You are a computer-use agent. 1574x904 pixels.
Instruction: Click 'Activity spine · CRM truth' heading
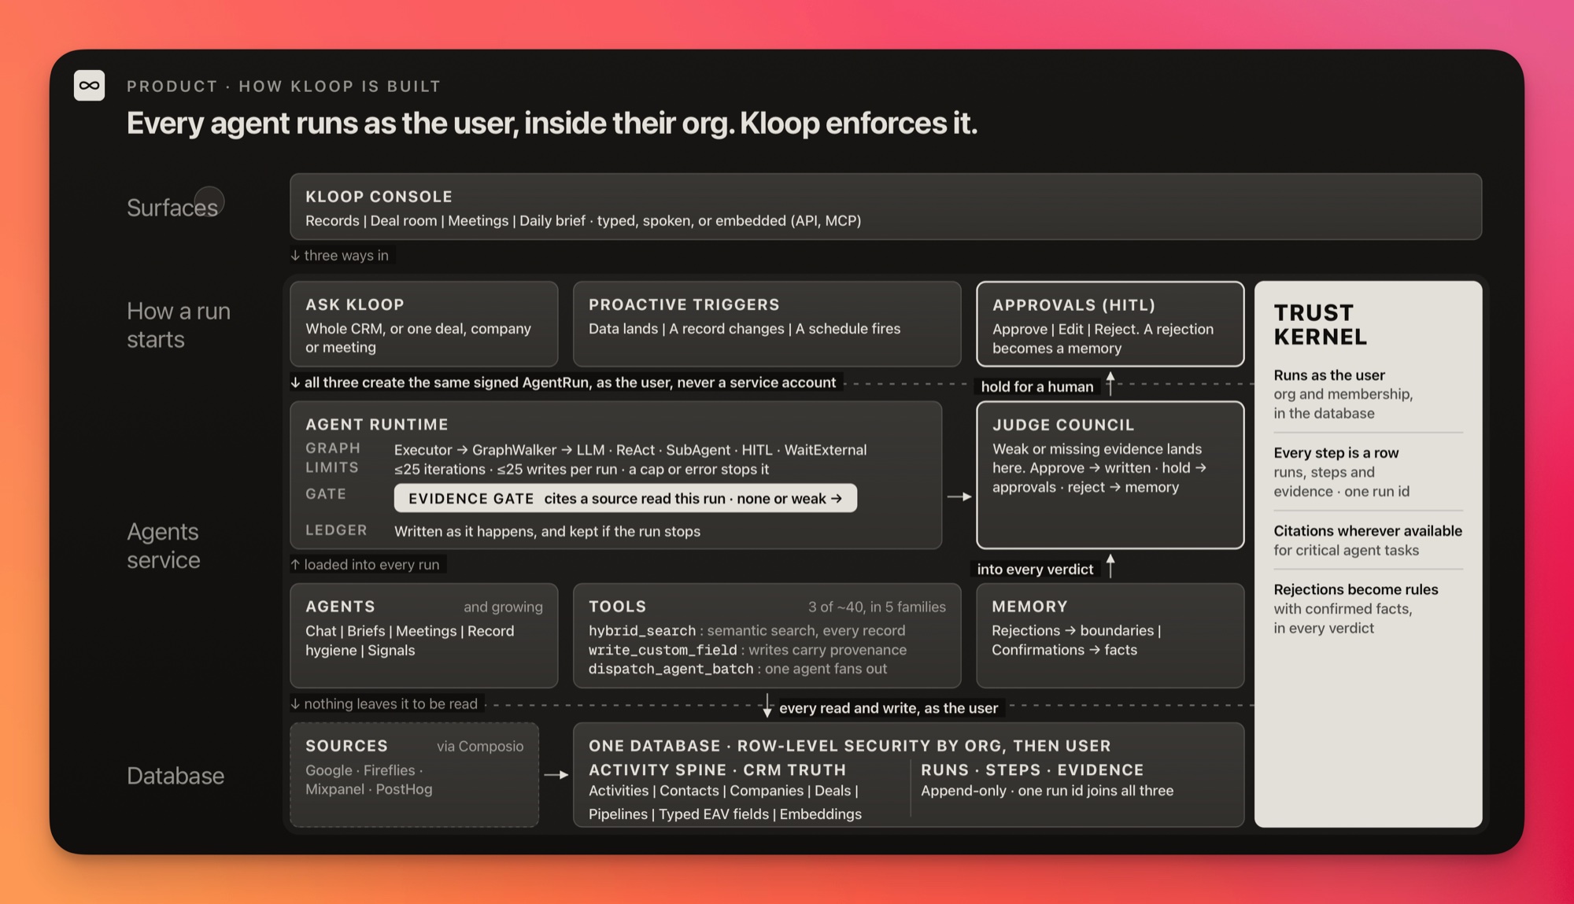click(717, 769)
